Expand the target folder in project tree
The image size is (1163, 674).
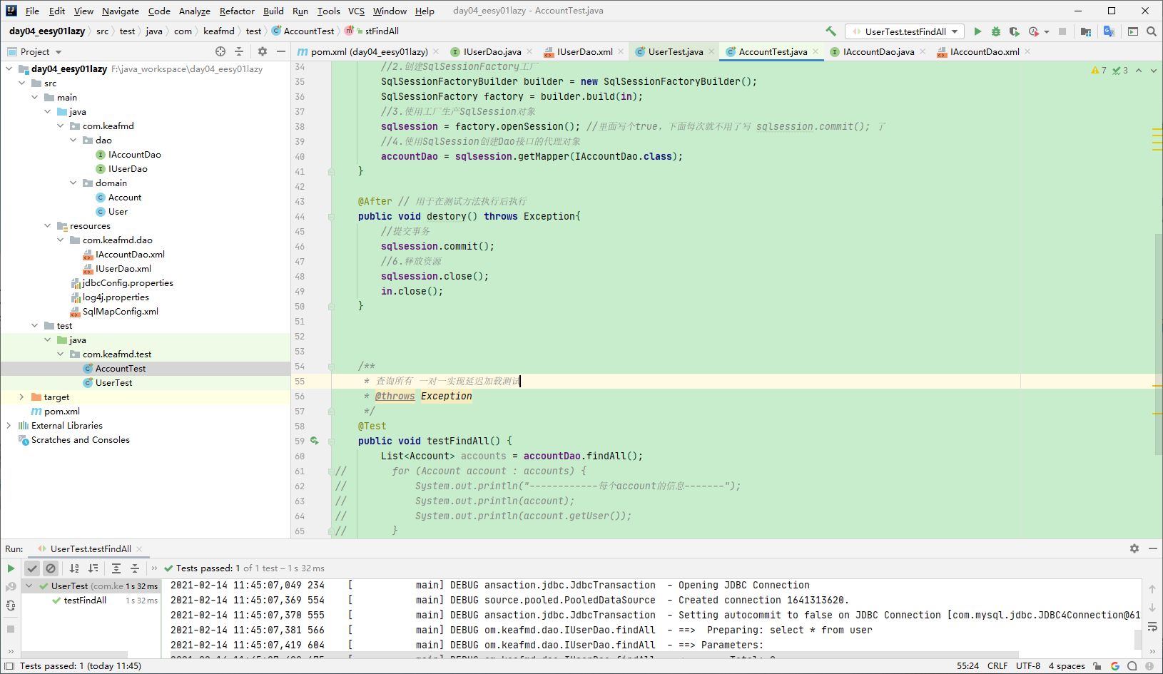click(21, 397)
